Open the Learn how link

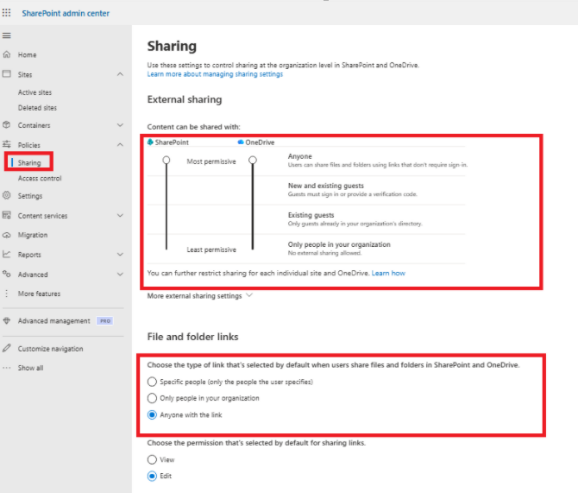[x=388, y=273]
